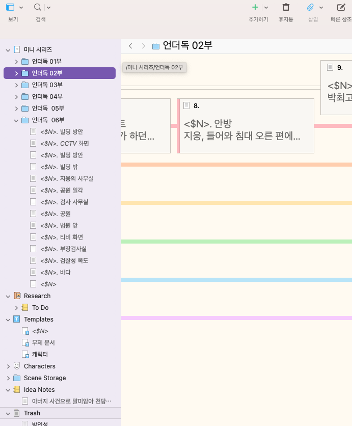Expand the To Do item

pyautogui.click(x=16, y=308)
